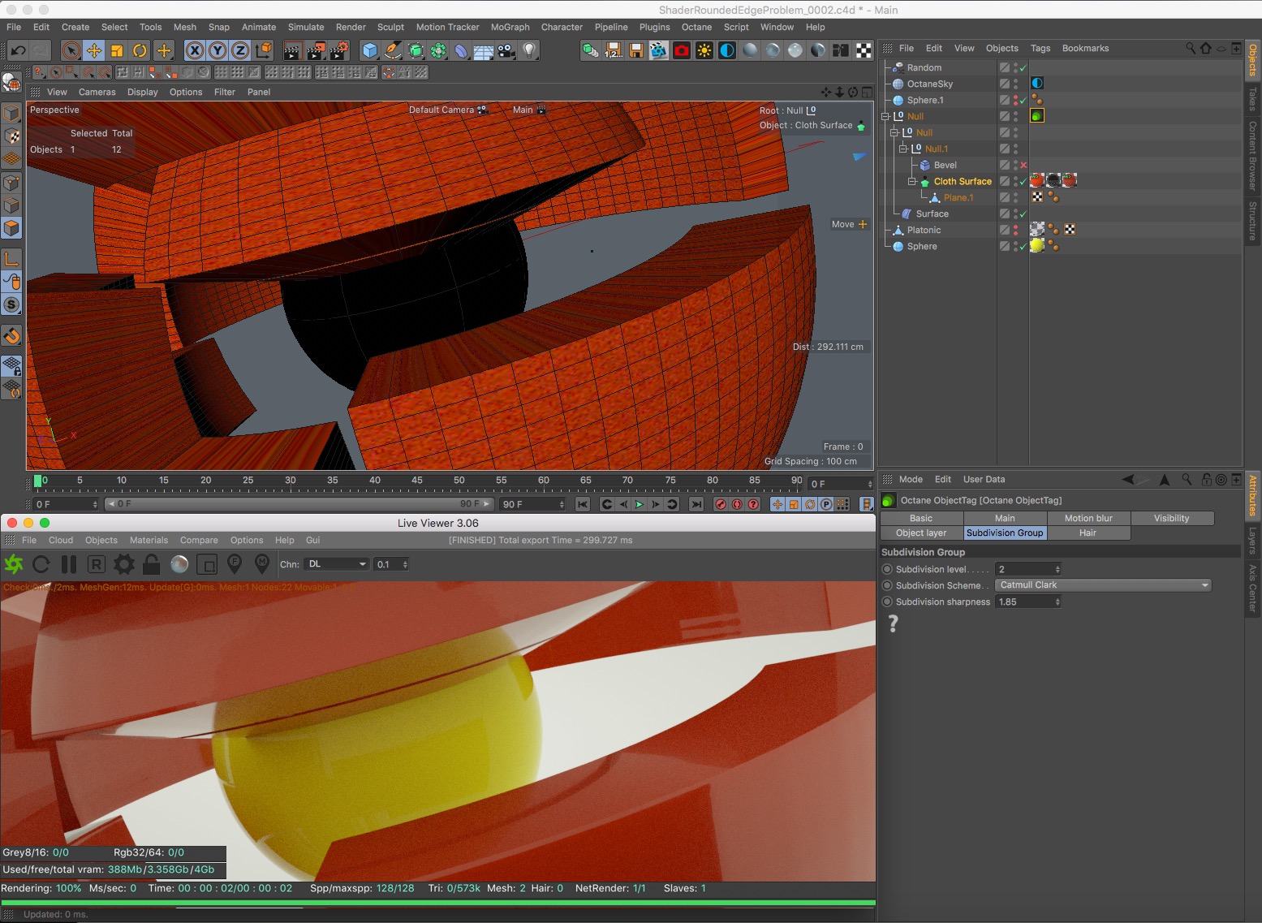This screenshot has height=923, width=1262.
Task: Toggle the Bevel object's red X enable mark
Action: (x=1023, y=166)
